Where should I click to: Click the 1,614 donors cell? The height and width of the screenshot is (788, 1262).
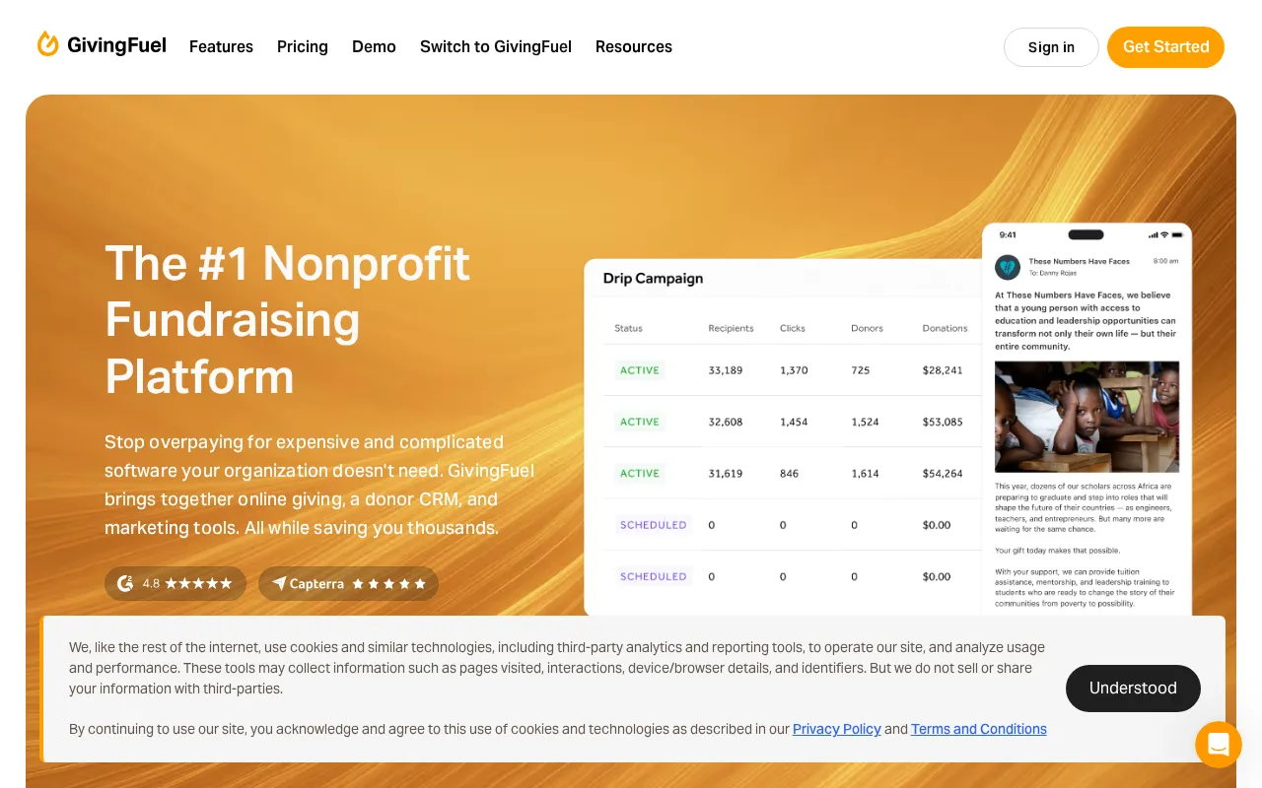pyautogui.click(x=866, y=474)
